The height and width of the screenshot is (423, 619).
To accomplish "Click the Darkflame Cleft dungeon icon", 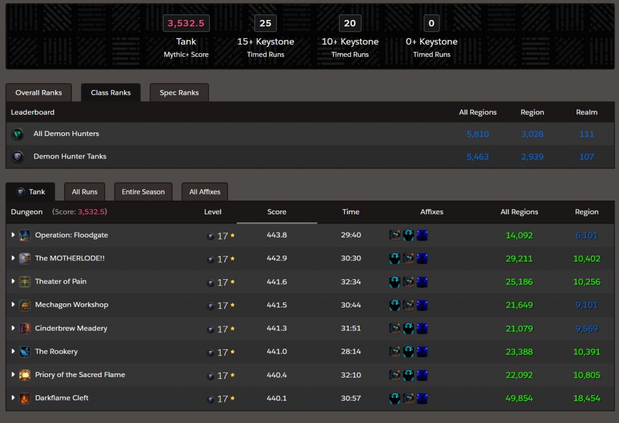I will [x=25, y=398].
